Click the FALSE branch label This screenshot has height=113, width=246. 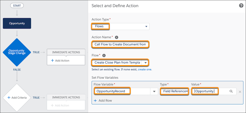pyautogui.click(x=17, y=70)
